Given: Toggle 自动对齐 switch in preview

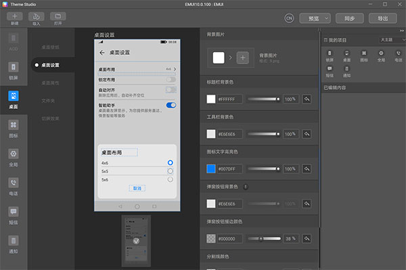Looking at the screenshot, I should 171,90.
